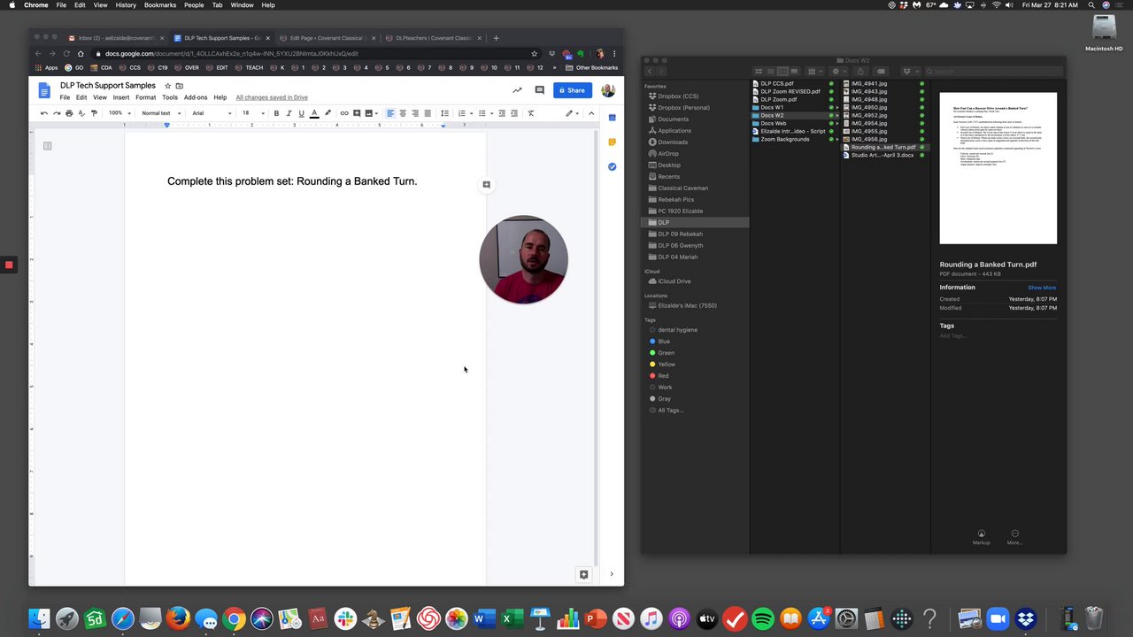Click the Explore button at bottom right
The image size is (1133, 637).
[x=583, y=574]
